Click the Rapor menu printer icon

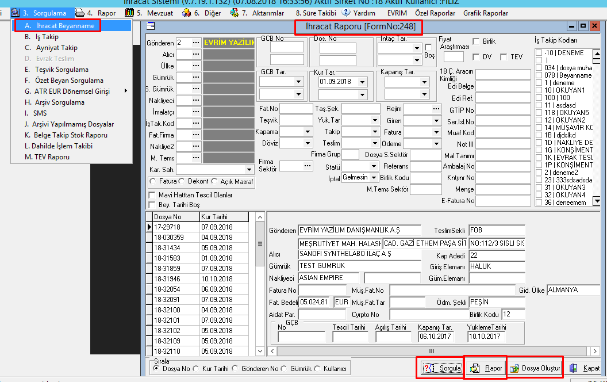click(x=80, y=13)
